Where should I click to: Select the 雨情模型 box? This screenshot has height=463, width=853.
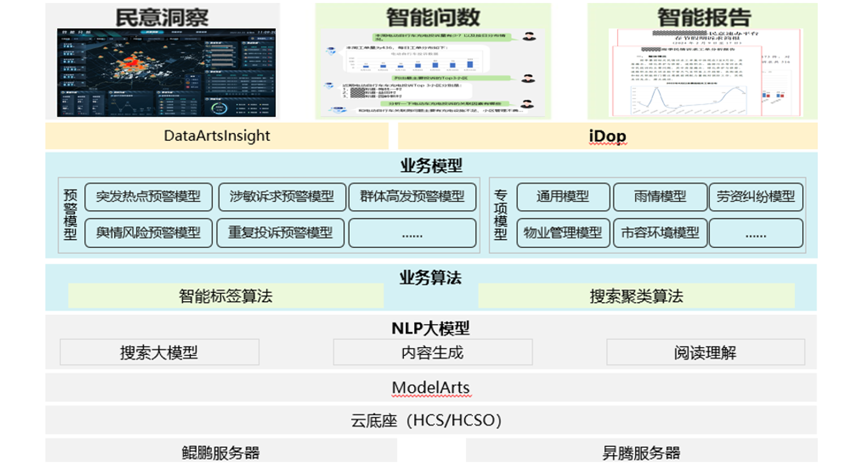point(660,196)
